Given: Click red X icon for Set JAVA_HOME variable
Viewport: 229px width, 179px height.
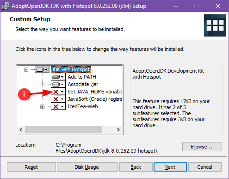Looking at the screenshot, I should click(x=56, y=92).
